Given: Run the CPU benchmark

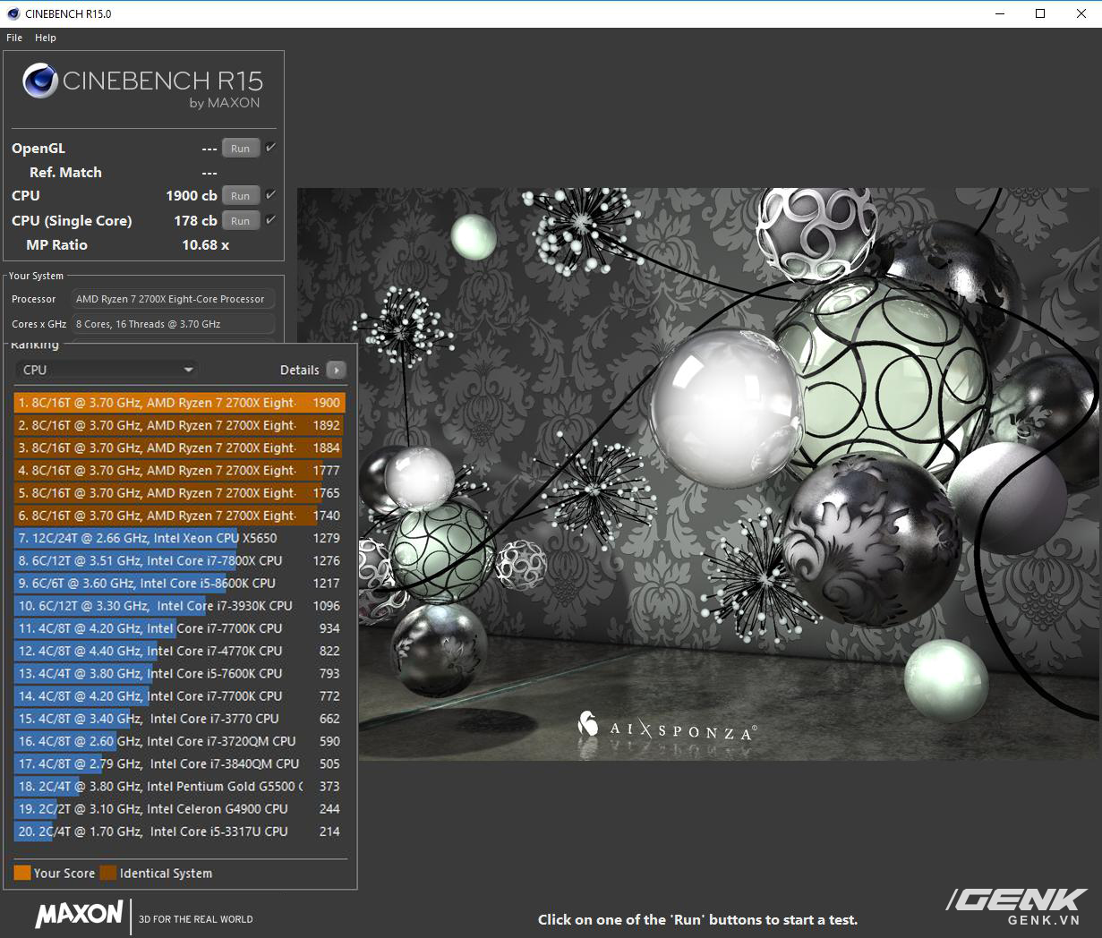Looking at the screenshot, I should coord(240,196).
